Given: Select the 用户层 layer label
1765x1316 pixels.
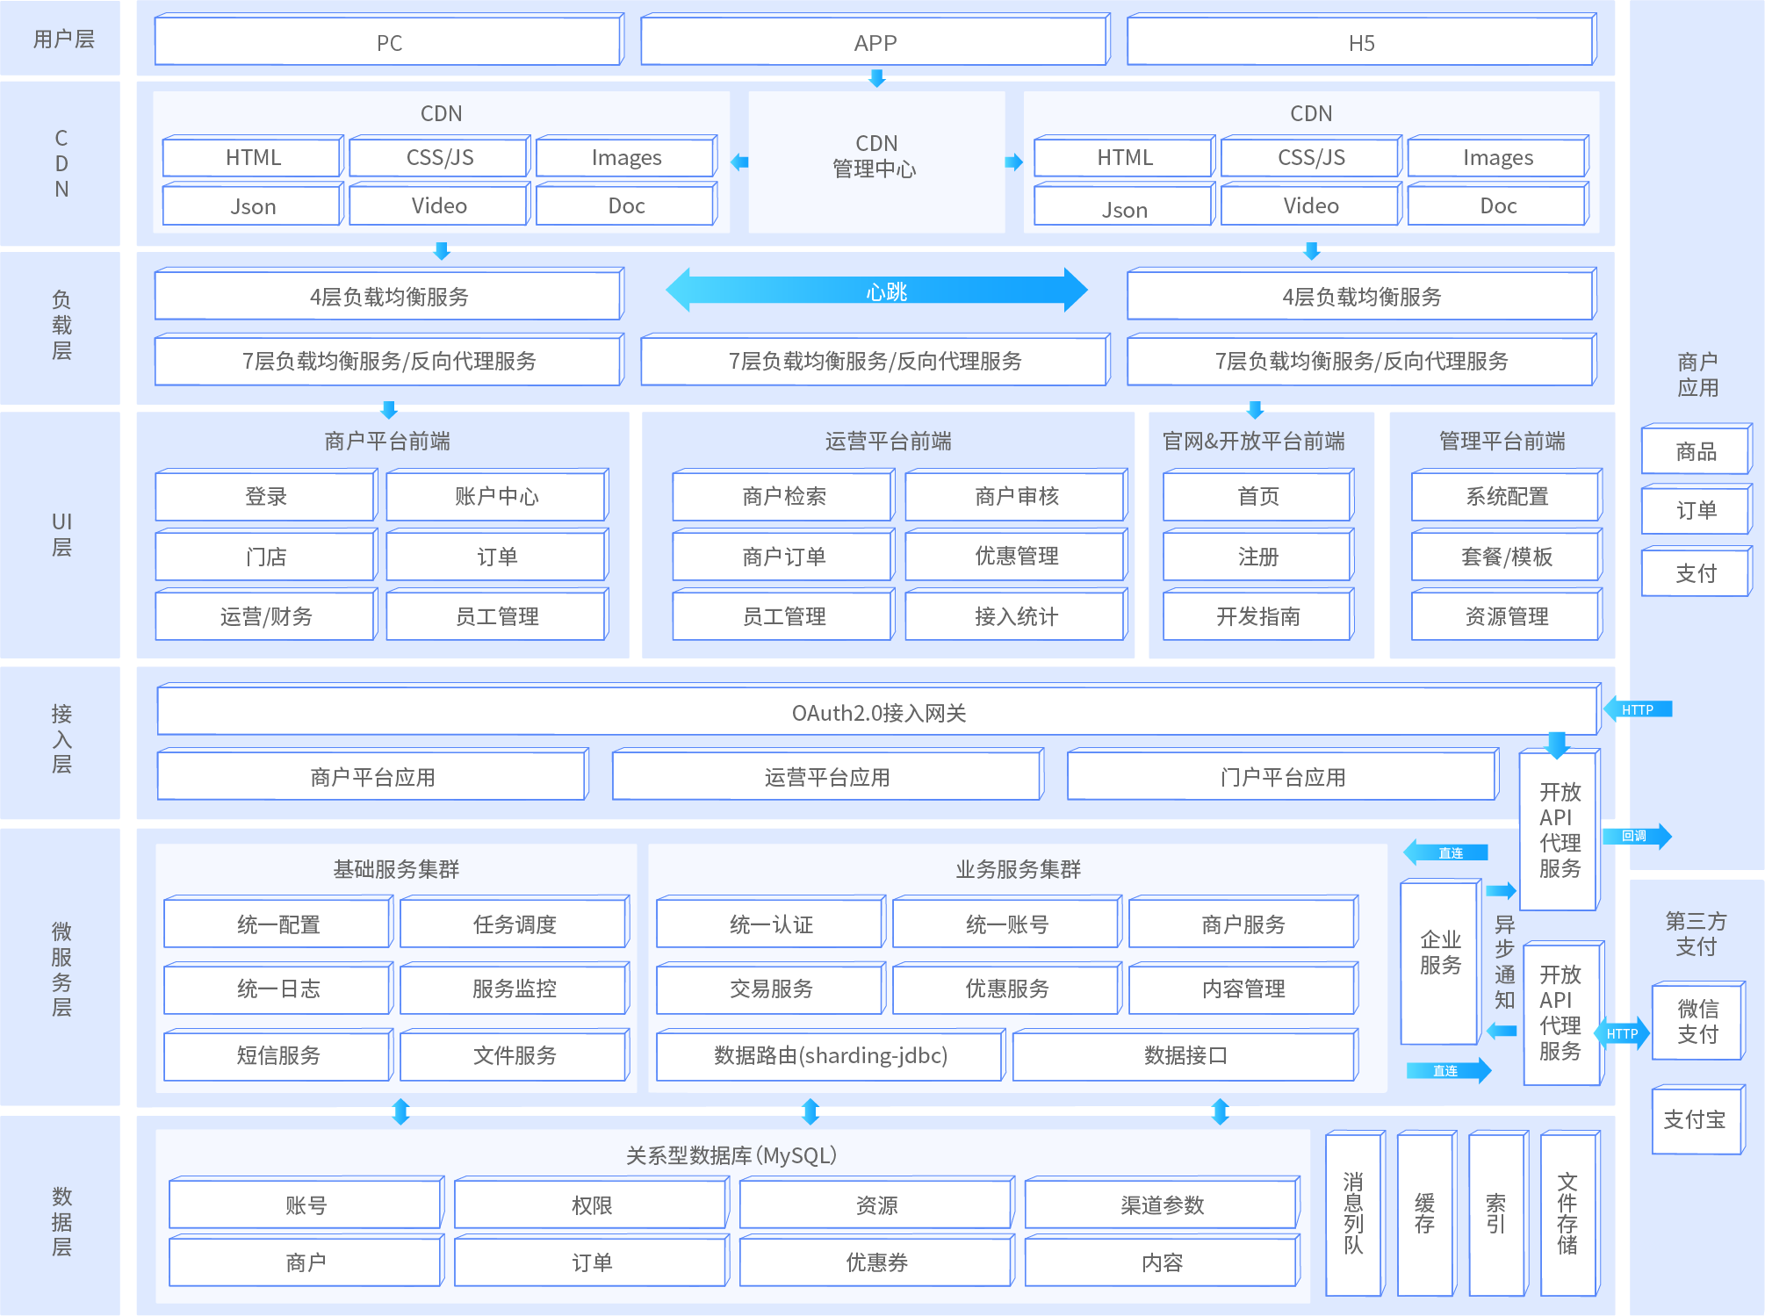Looking at the screenshot, I should (61, 40).
